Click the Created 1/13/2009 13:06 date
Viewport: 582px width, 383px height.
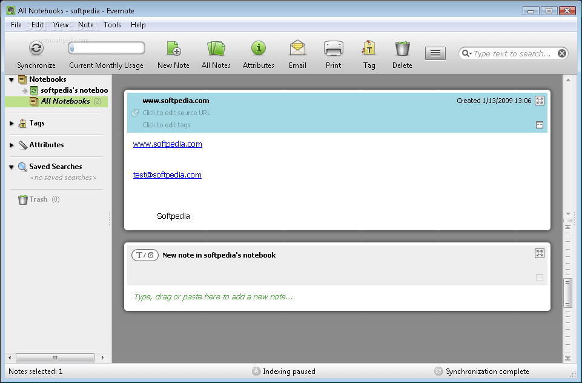tap(494, 101)
